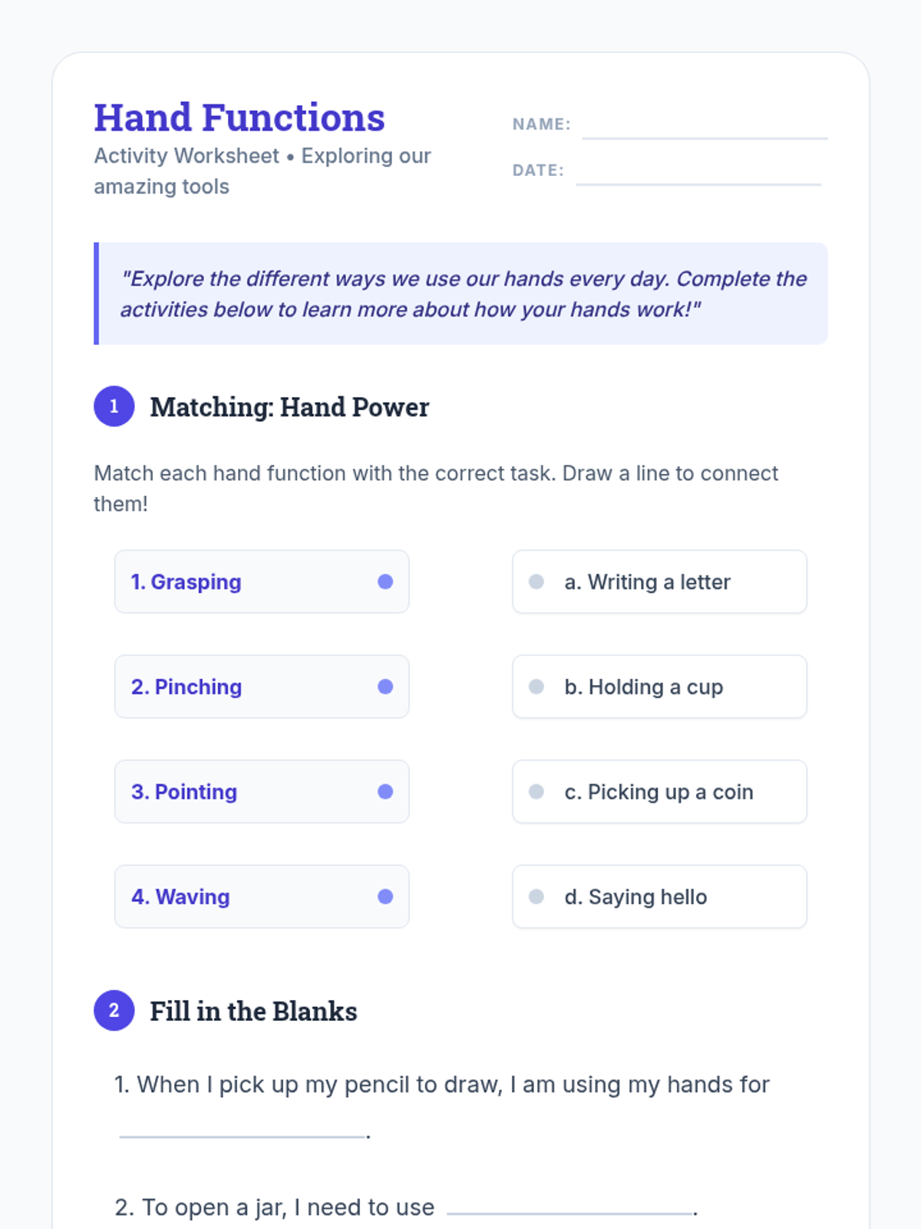Click the dot beside Waving
The image size is (921, 1229).
point(385,896)
